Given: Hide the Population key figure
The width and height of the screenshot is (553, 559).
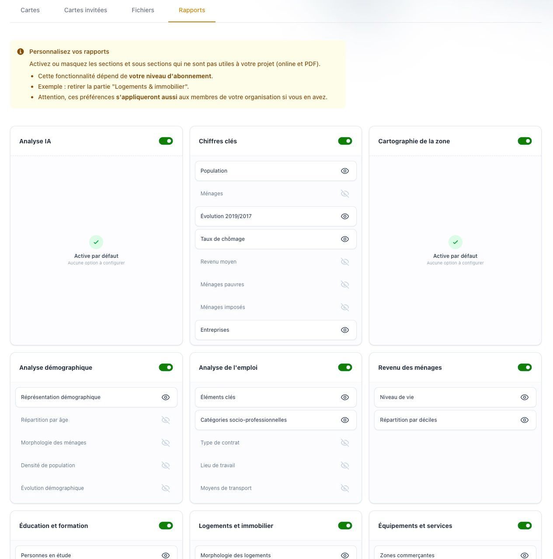Looking at the screenshot, I should [x=345, y=171].
